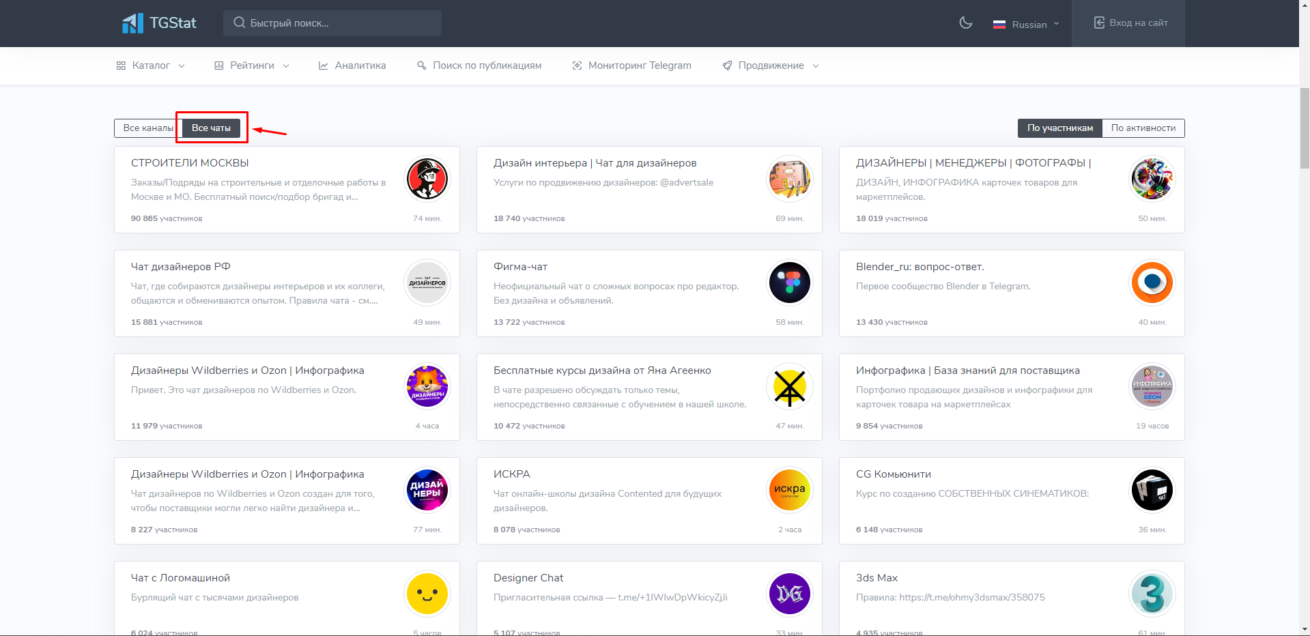Open Blender_ru: вопрос-ответ title
The height and width of the screenshot is (636, 1310).
[920, 267]
